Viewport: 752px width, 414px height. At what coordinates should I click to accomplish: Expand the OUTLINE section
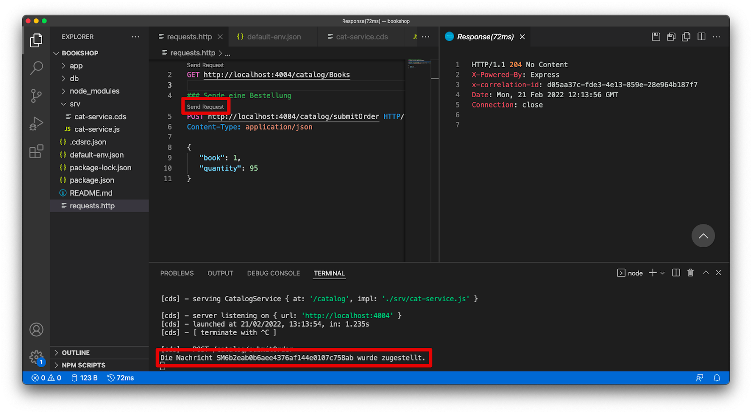[x=100, y=353]
